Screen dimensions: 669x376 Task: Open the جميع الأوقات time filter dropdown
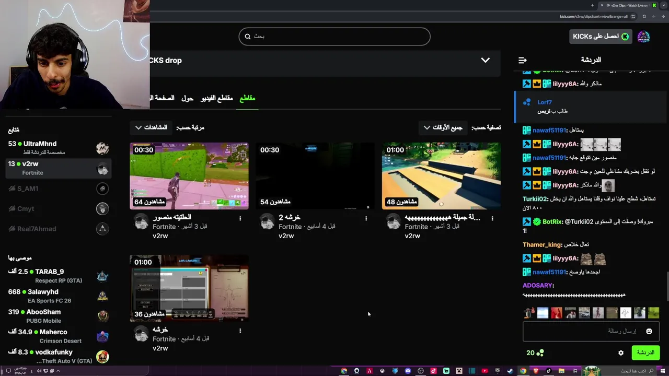pyautogui.click(x=443, y=127)
